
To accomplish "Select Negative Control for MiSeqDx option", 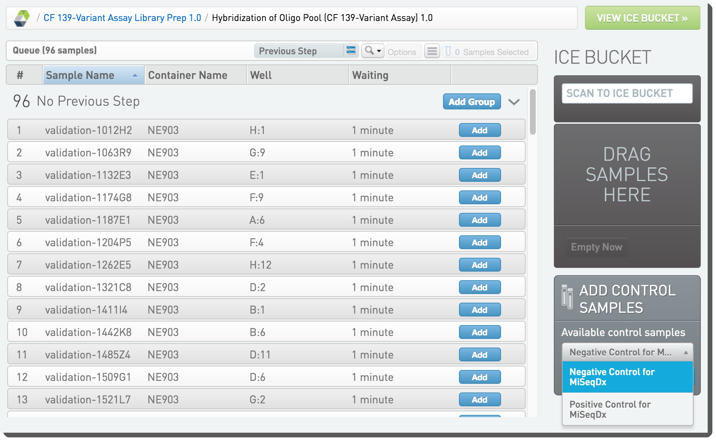I will click(627, 377).
